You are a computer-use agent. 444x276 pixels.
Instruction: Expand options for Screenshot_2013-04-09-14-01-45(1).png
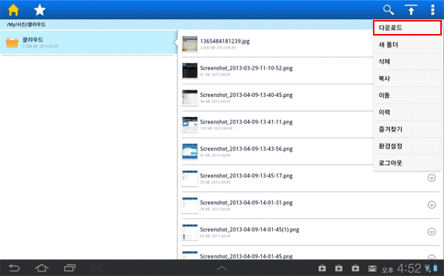[x=431, y=232]
